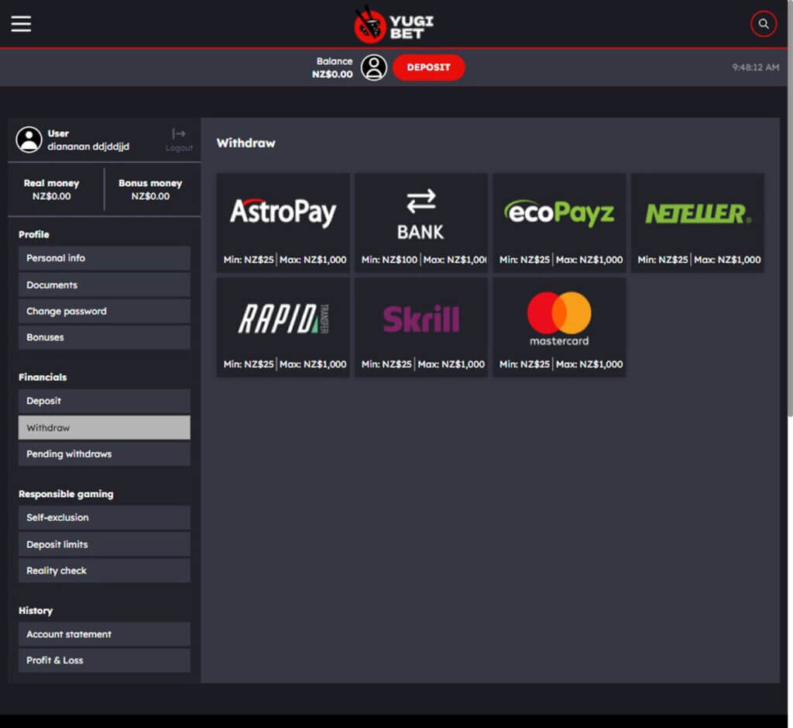Select the Withdraw menu item

(x=105, y=428)
